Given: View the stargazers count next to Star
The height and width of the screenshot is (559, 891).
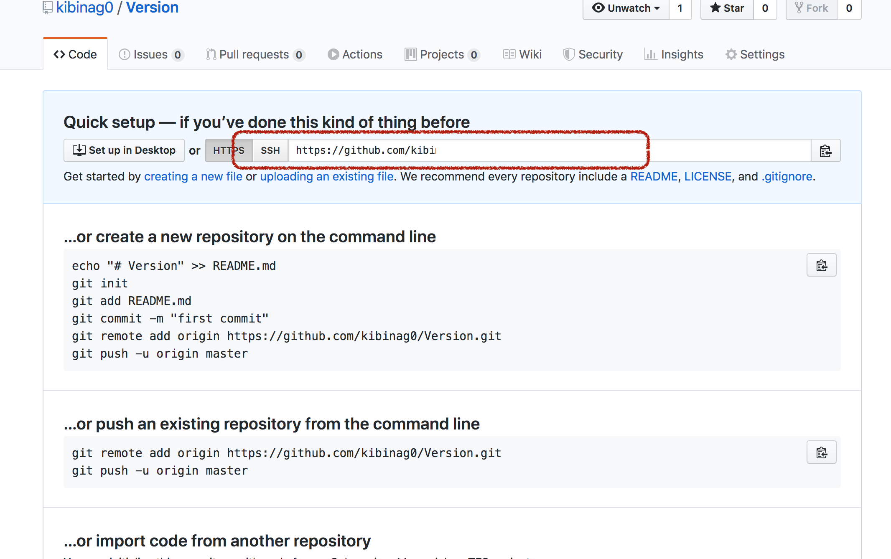Looking at the screenshot, I should 765,8.
